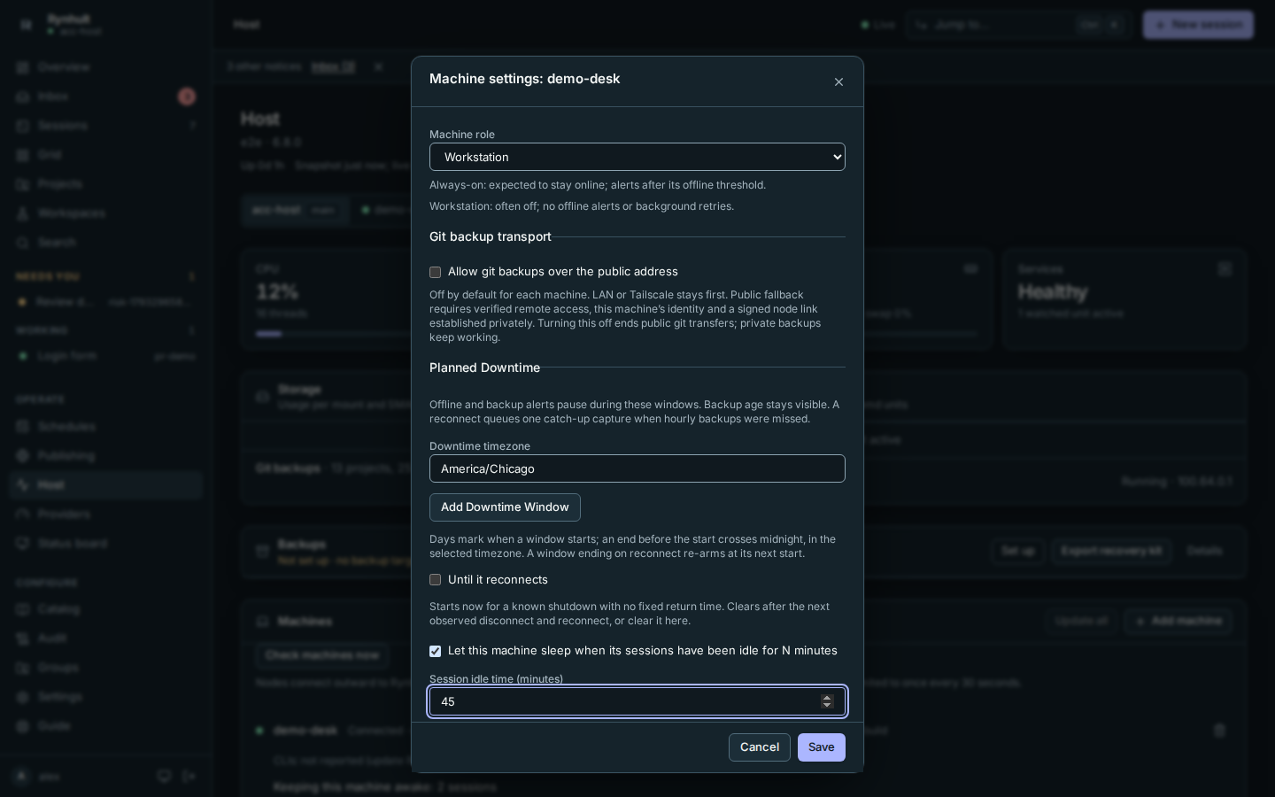Open Sessions in the background sidebar
This screenshot has width=1275, height=797.
pos(106,126)
